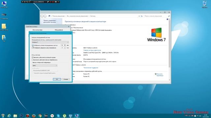Toggle automatic restart checkbox
This screenshot has width=211, height=118.
click(33, 60)
